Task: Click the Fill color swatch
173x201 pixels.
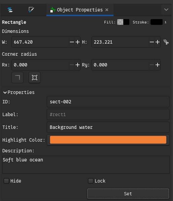Action: click(x=123, y=22)
